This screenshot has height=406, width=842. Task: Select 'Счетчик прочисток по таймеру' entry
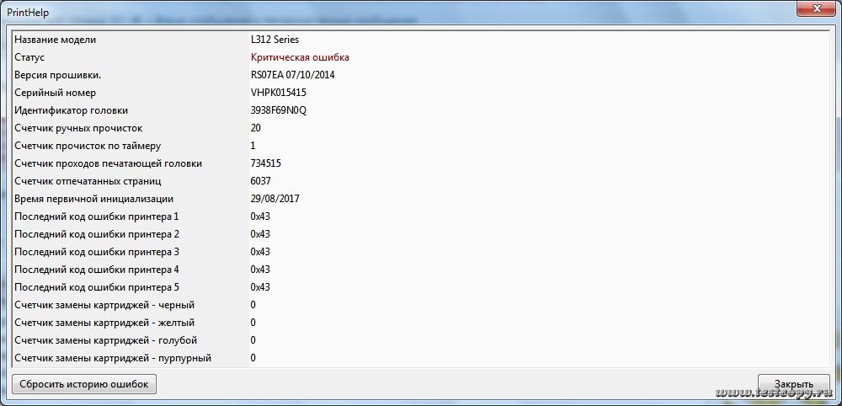coord(88,146)
